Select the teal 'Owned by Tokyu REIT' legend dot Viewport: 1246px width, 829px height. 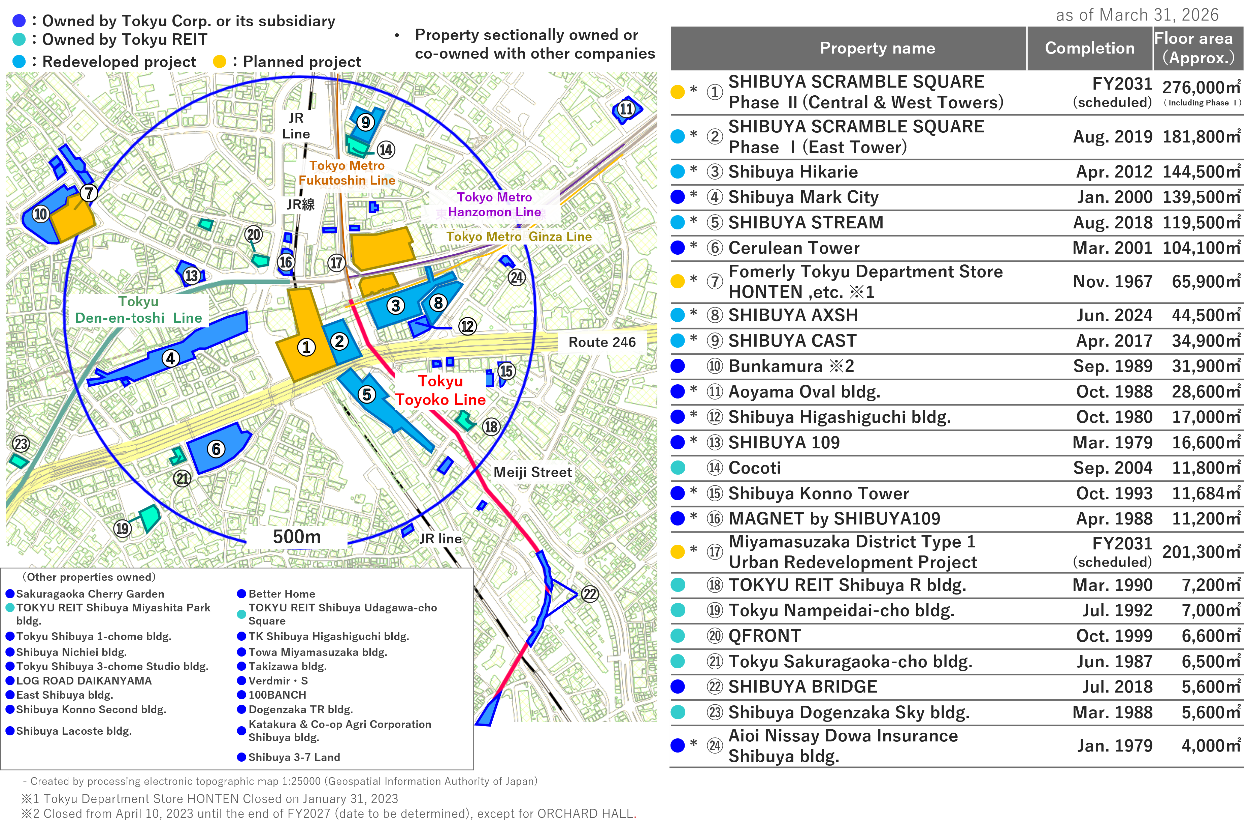[19, 39]
